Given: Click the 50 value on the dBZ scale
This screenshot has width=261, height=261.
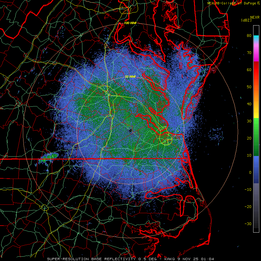Looking at the screenshot, I should [x=249, y=87].
